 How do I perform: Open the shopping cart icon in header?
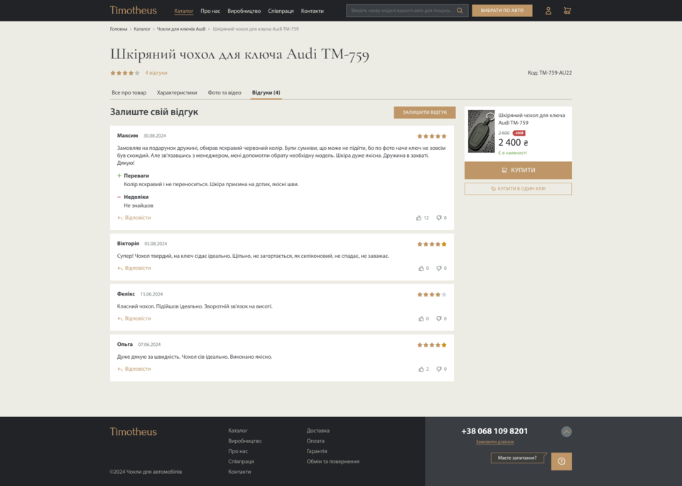(x=567, y=11)
